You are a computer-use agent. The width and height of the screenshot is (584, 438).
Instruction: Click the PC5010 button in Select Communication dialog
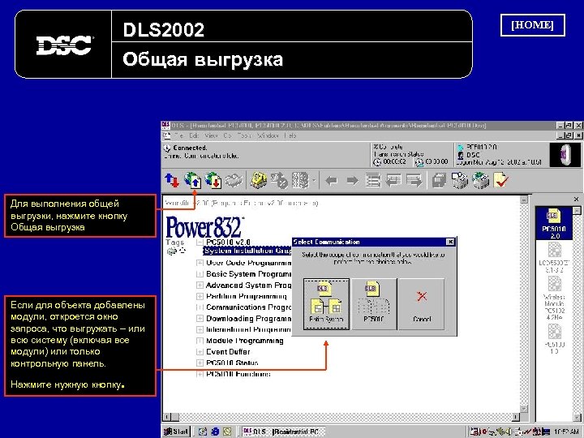point(374,304)
